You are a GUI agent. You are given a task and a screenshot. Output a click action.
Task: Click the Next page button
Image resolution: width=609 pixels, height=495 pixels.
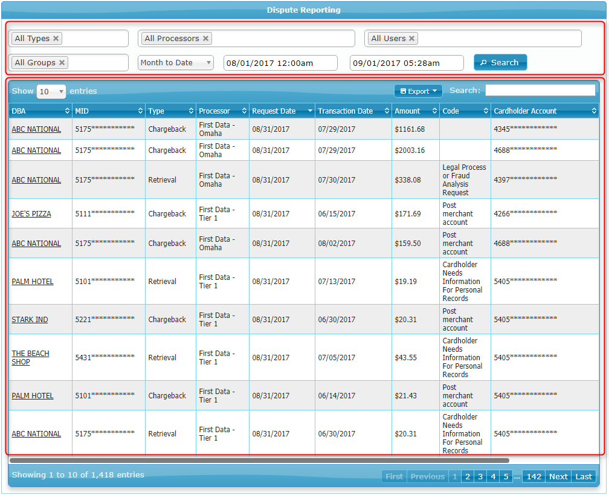[x=558, y=476]
